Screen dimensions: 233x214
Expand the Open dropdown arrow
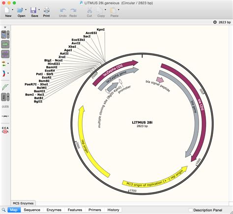(26, 10)
